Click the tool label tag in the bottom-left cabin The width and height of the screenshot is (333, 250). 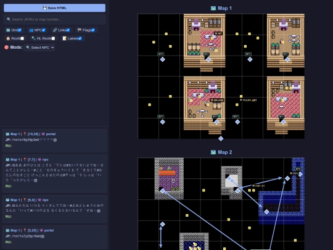click(x=217, y=100)
